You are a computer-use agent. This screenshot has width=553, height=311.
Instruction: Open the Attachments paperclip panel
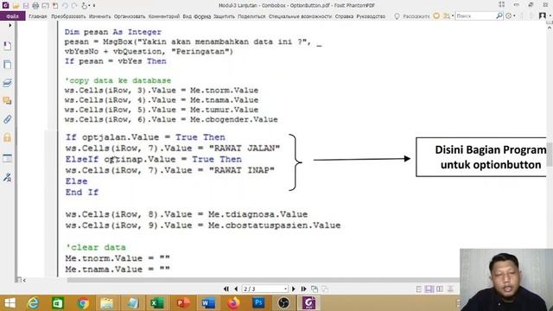[8, 119]
